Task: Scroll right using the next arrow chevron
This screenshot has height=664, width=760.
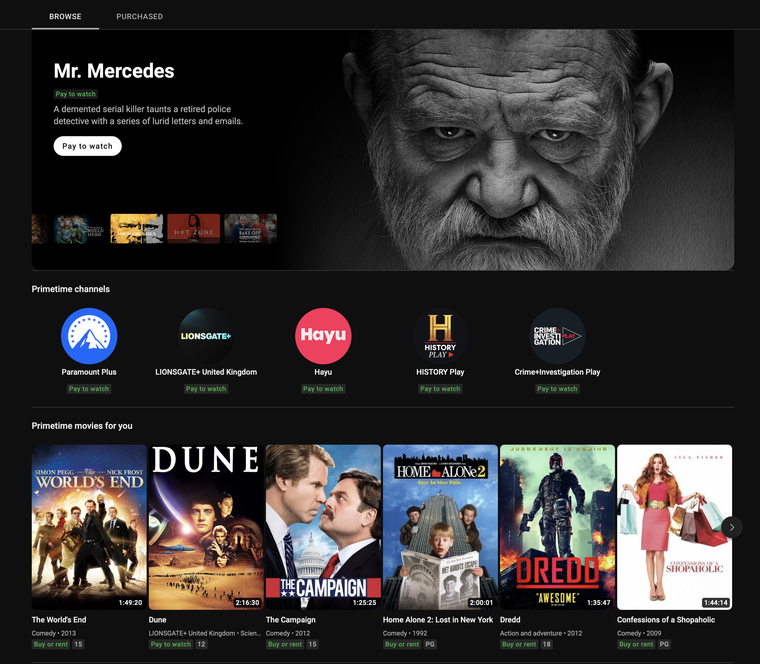Action: [x=732, y=527]
